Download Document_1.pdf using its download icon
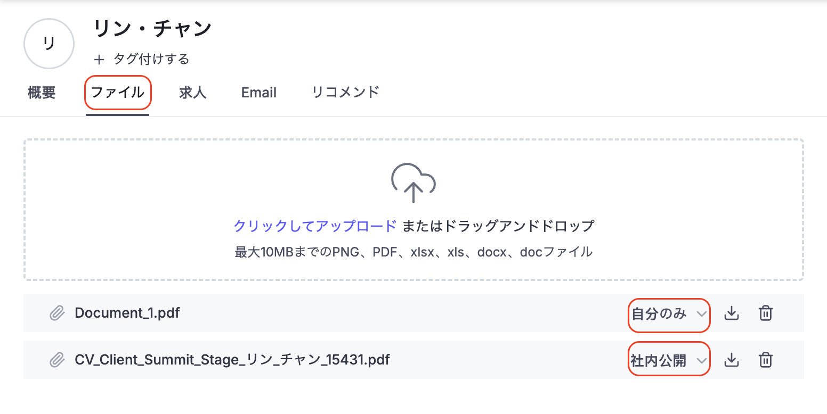 [732, 313]
